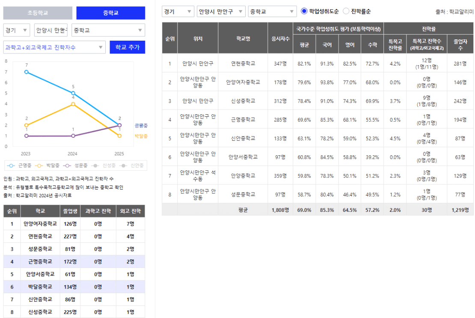Expand the left 경기 region dropdown

[17, 30]
